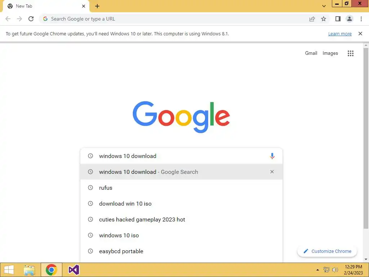Click the Google icon in the address bar
Viewport: 369px width, 277px height.
(45, 19)
